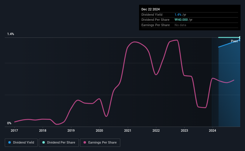Click the teal data point marker at the chart end
The image size is (245, 151).
pos(240,37)
